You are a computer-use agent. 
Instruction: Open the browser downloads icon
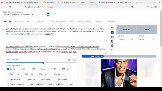152,7
